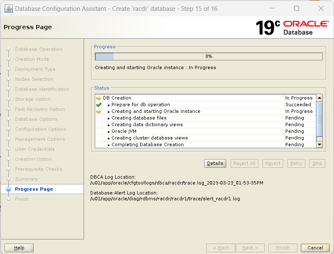Click the green checkmark beside Prepare for db operation
The height and width of the screenshot is (254, 334).
[99, 105]
